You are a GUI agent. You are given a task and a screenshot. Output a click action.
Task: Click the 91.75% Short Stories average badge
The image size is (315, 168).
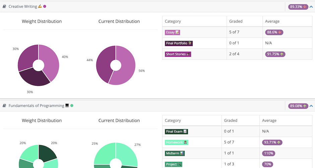click(x=275, y=54)
